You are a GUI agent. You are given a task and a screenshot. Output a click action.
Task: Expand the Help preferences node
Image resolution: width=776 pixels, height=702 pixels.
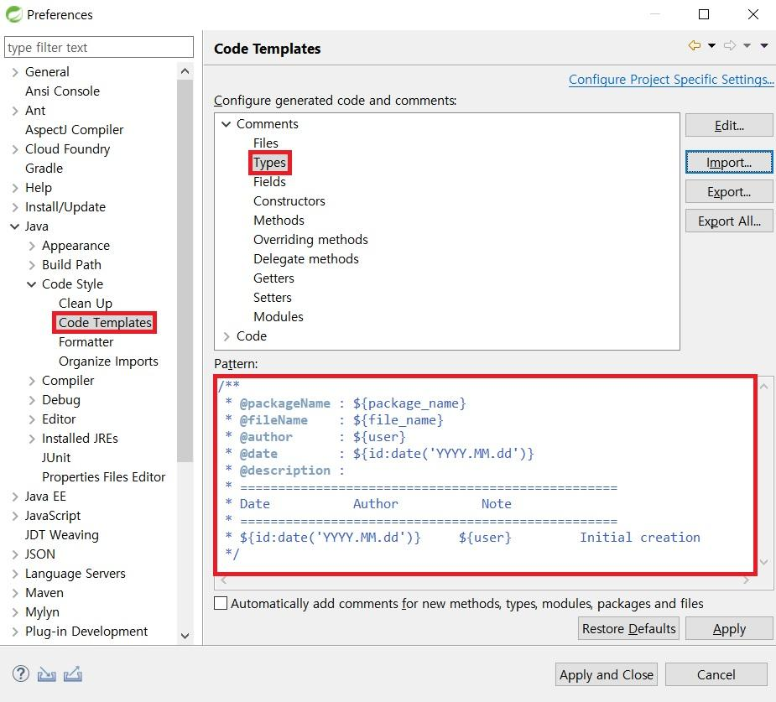(15, 188)
